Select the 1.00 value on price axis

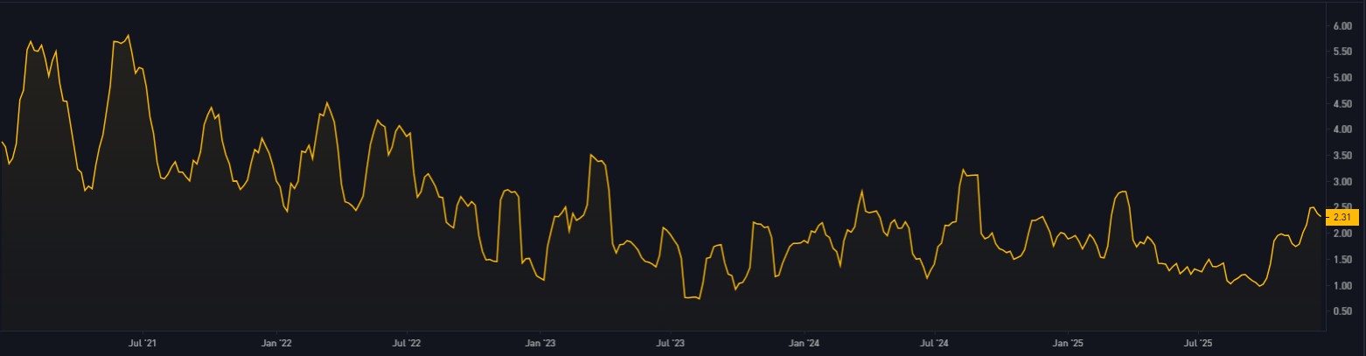pos(1342,286)
